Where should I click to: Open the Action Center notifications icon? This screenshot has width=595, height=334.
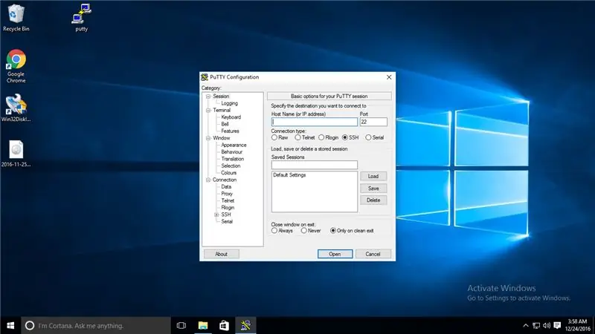[557, 325]
